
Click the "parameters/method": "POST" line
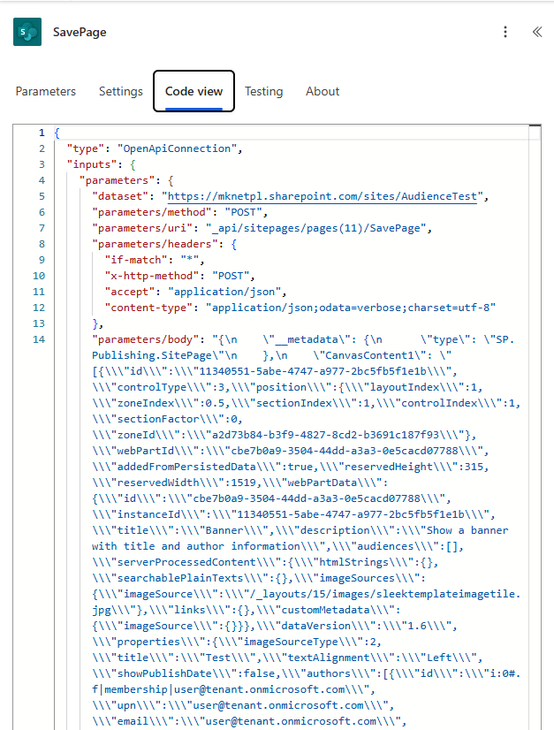pyautogui.click(x=179, y=212)
